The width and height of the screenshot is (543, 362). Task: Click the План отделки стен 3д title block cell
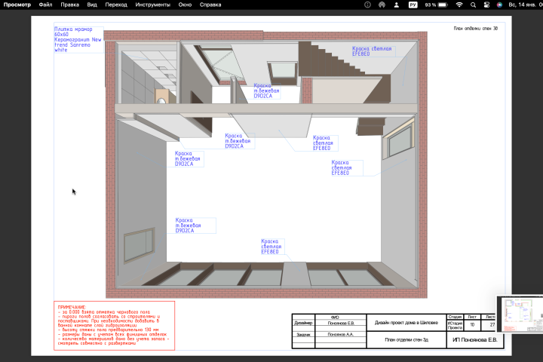pyautogui.click(x=406, y=340)
